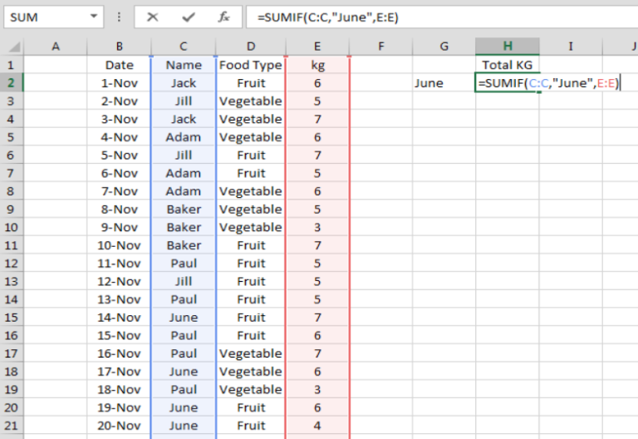The width and height of the screenshot is (638, 439).
Task: Click the 14-Nov date cell
Action: tap(119, 318)
